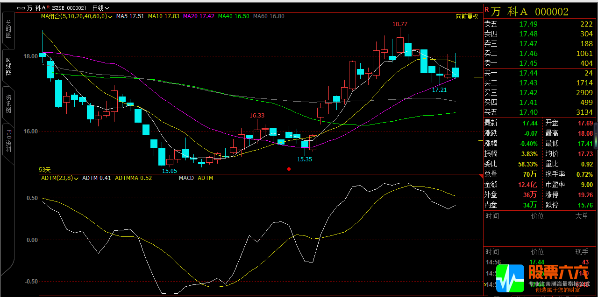
Task: Click the 现手 column header
Action: [x=582, y=252]
